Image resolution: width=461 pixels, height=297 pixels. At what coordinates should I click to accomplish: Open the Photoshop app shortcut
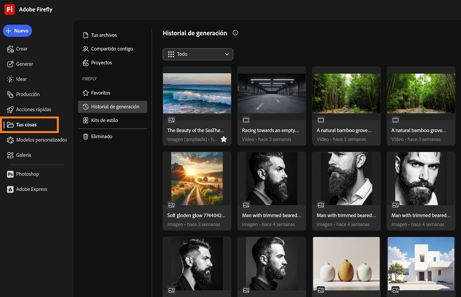pyautogui.click(x=27, y=174)
